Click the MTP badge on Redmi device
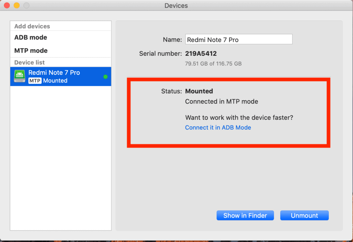 [x=35, y=81]
